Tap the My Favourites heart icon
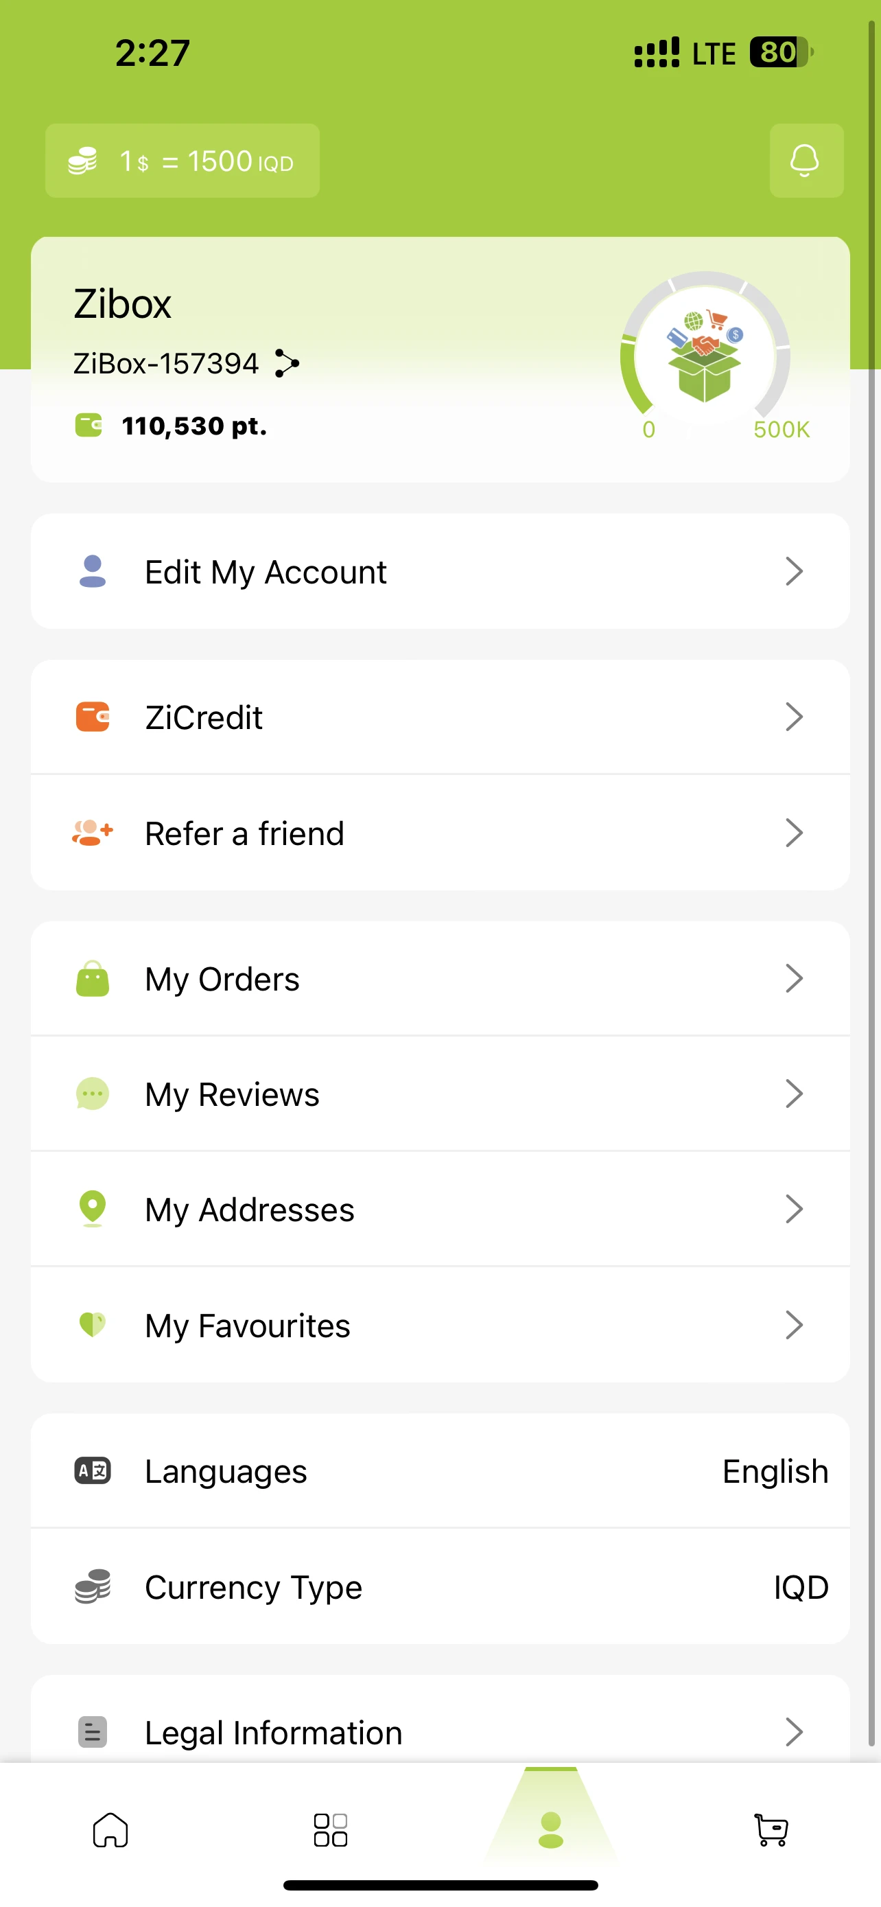 coord(93,1324)
